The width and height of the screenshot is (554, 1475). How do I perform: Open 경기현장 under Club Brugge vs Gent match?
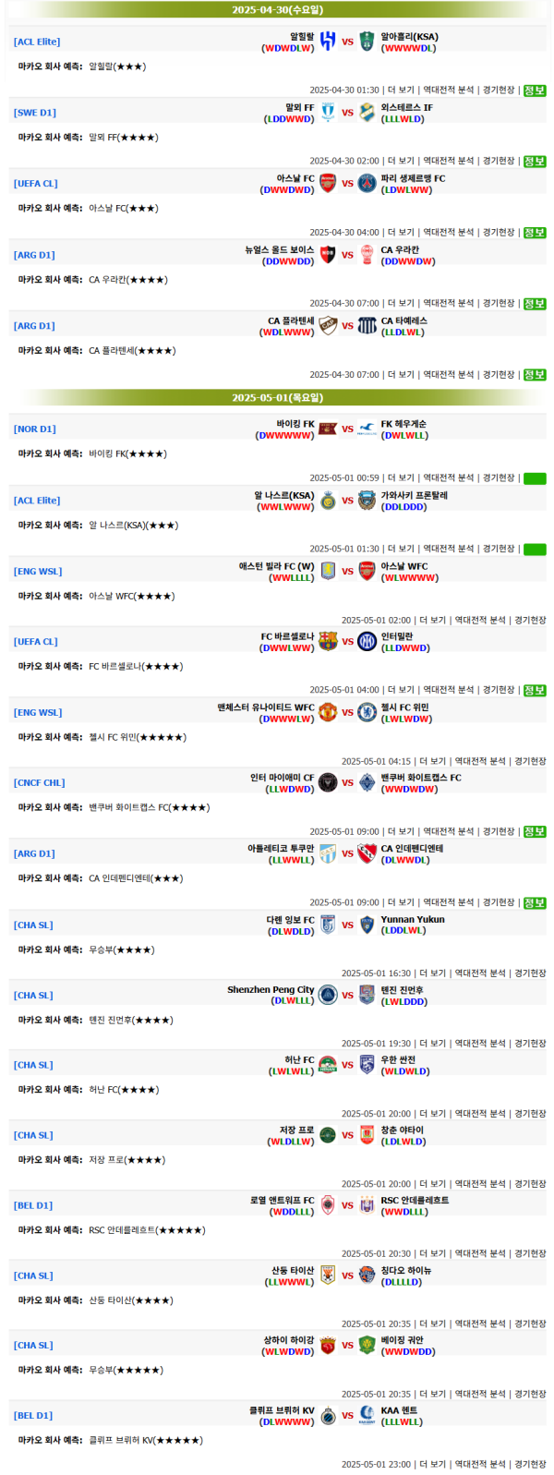[x=530, y=1464]
